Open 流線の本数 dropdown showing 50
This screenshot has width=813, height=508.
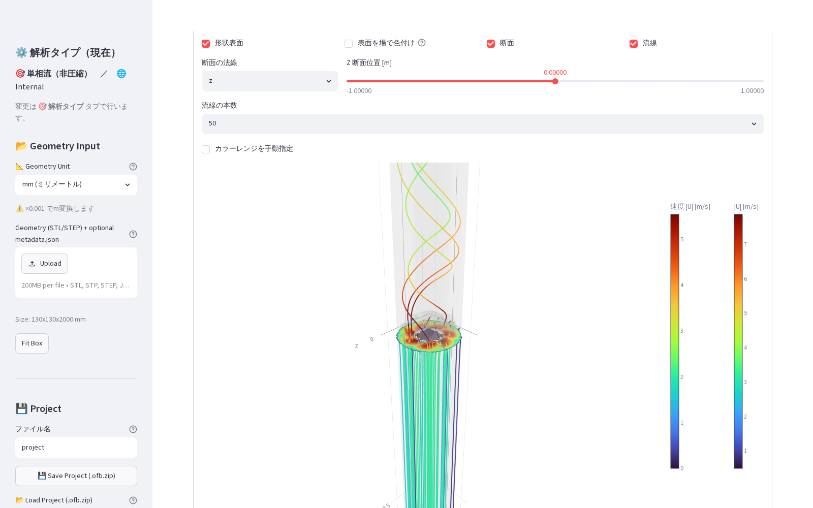point(482,124)
